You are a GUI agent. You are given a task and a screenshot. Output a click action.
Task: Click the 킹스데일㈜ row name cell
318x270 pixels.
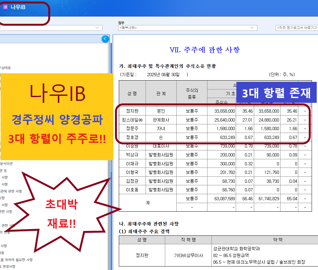click(132, 120)
